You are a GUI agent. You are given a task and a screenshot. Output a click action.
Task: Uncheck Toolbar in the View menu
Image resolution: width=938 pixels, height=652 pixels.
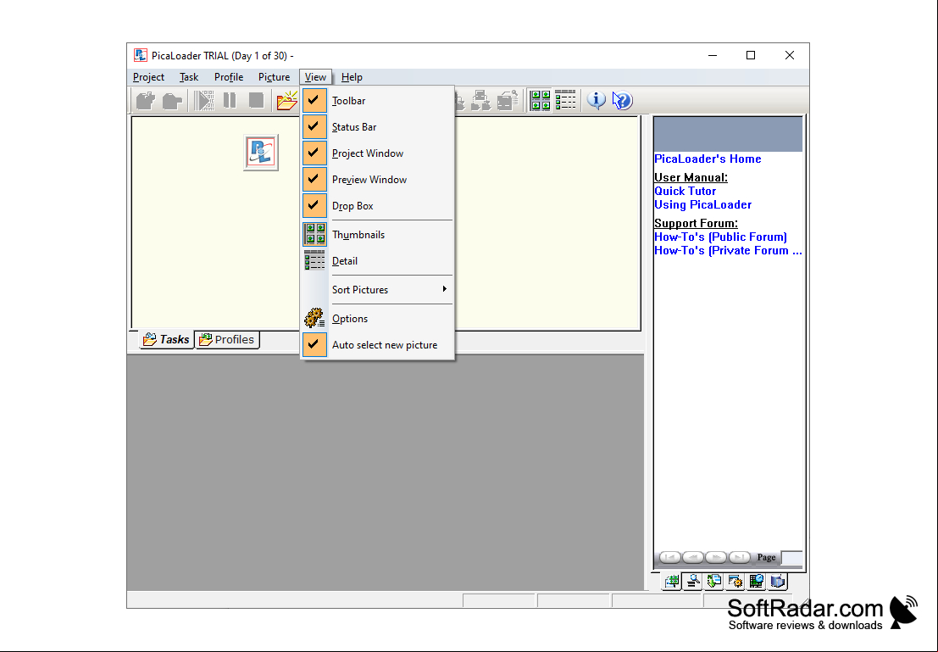click(x=314, y=101)
